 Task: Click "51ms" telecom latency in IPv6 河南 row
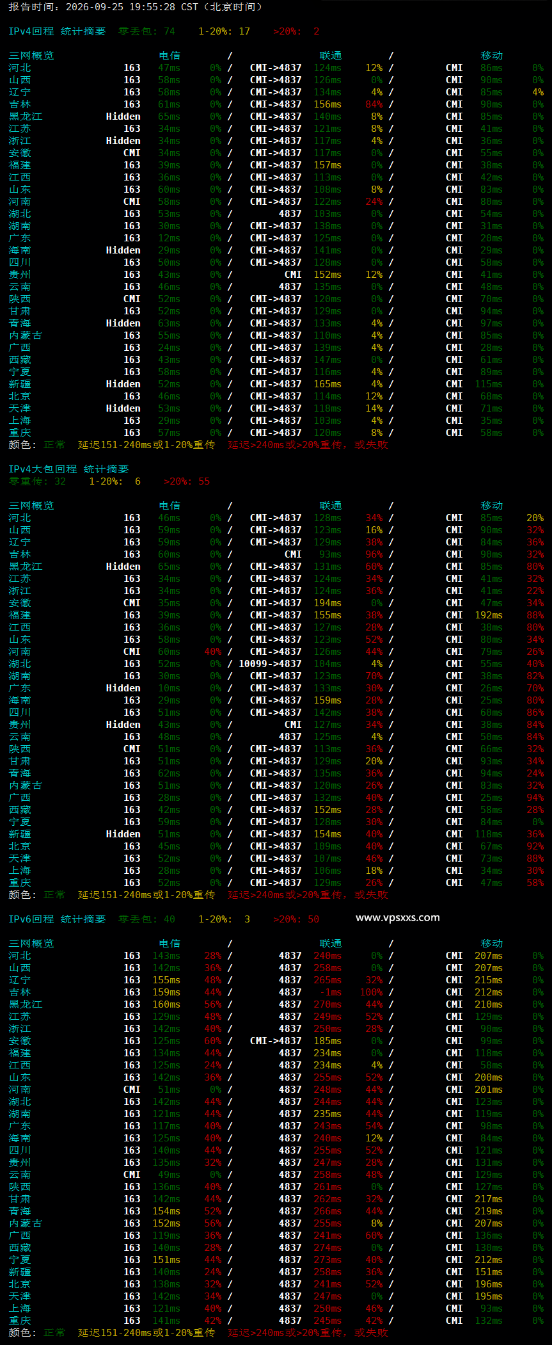click(x=169, y=1090)
